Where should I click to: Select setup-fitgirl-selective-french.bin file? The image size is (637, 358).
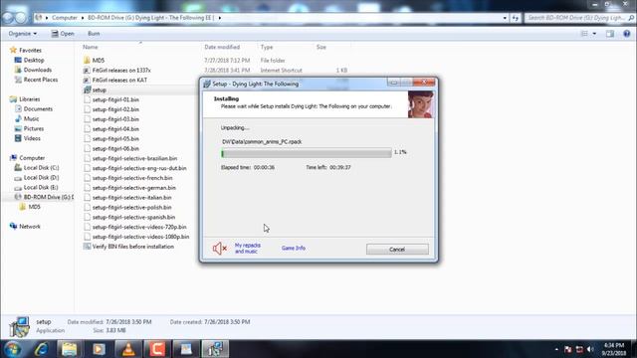[132, 178]
